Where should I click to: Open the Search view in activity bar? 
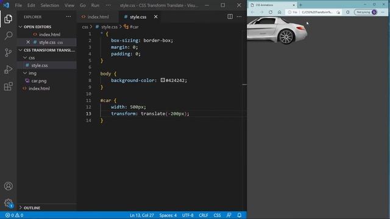coord(8,35)
